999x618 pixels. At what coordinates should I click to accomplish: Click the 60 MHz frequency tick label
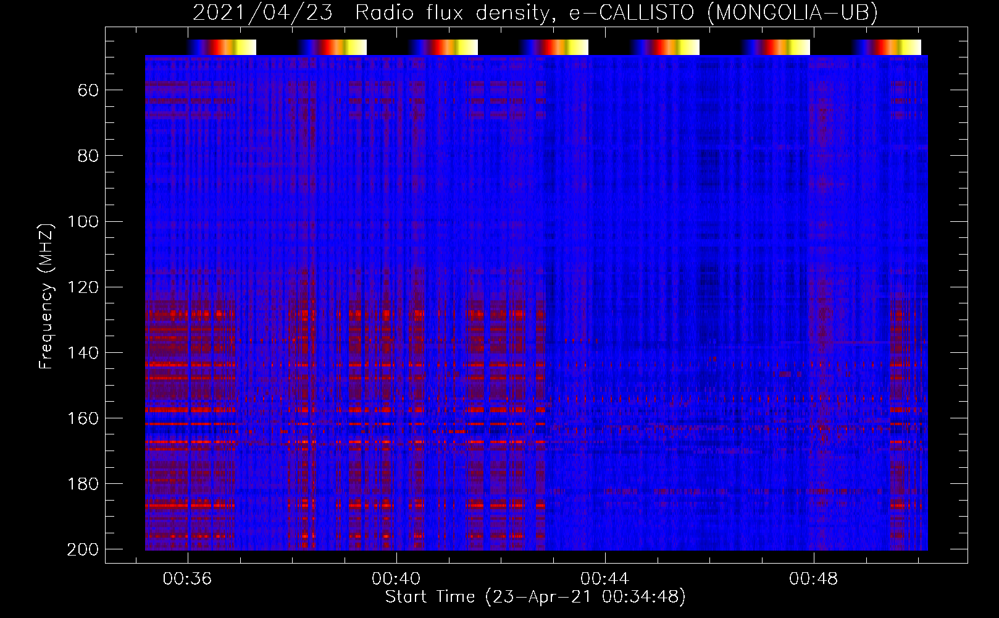[x=88, y=90]
